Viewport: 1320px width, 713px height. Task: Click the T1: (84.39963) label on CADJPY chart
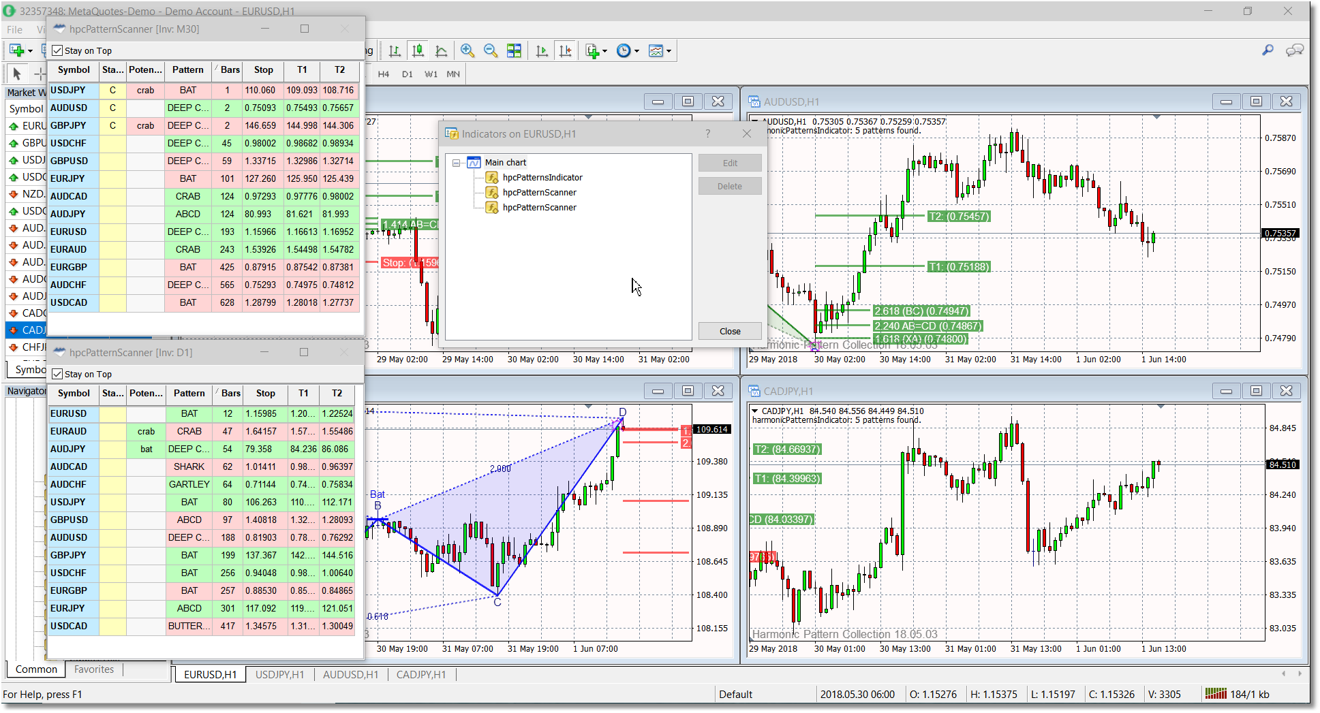[787, 479]
